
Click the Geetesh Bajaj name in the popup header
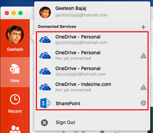(x=71, y=8)
